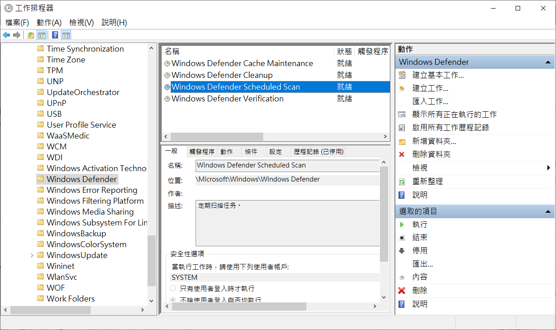Open the 說明(H) menu
This screenshot has height=330, width=556.
(114, 23)
